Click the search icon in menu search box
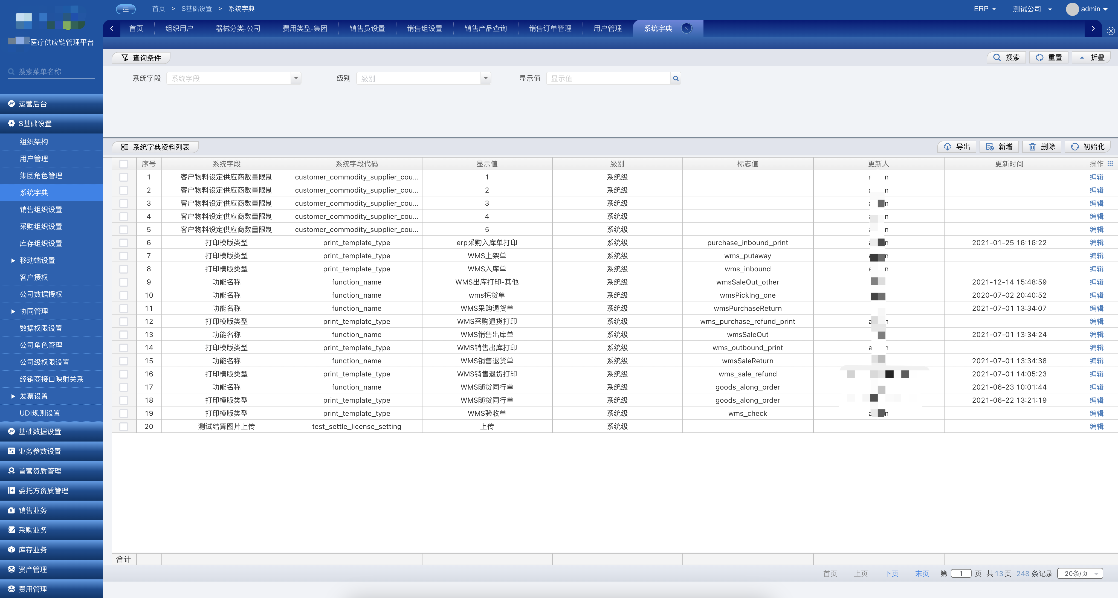Screen dimensions: 1118x598 [x=11, y=72]
